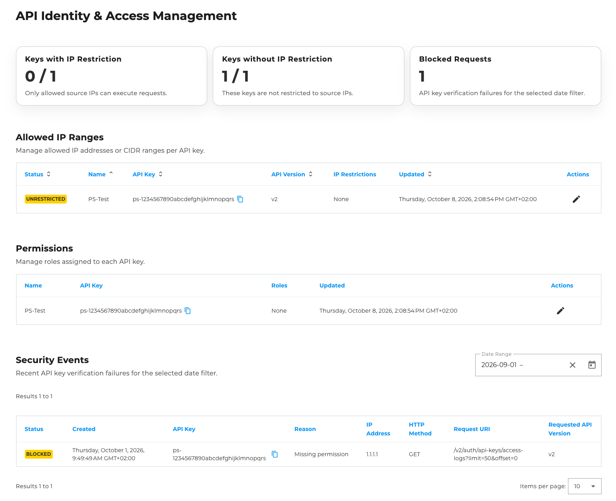Sort Allowed IP Ranges by Updated
The image size is (616, 501).
[415, 174]
